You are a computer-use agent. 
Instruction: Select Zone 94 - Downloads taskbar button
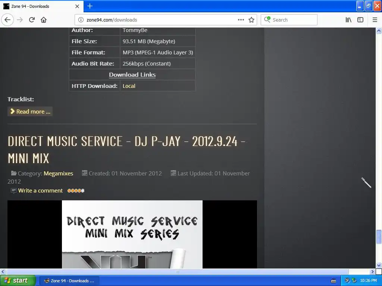point(69,281)
